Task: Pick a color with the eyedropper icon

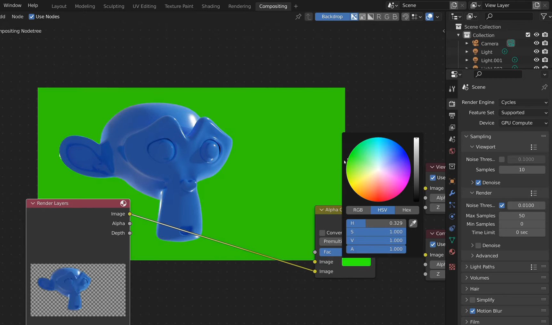Action: (413, 223)
